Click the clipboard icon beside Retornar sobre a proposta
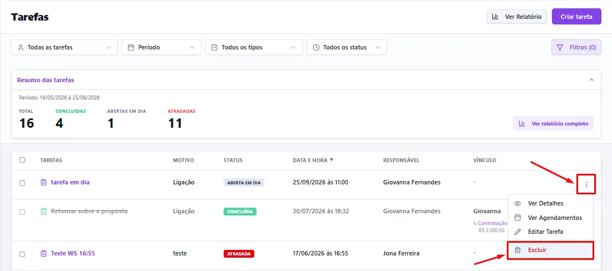Image resolution: width=612 pixels, height=271 pixels. point(44,212)
